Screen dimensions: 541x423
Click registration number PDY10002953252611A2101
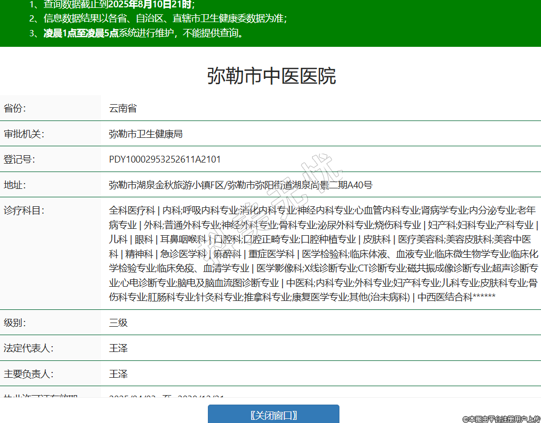point(165,159)
